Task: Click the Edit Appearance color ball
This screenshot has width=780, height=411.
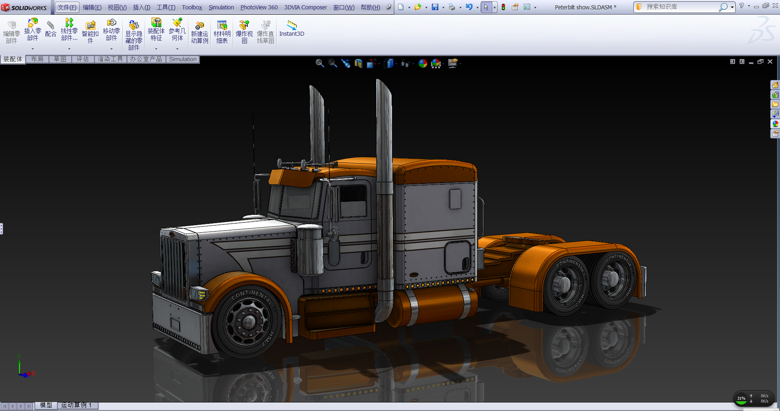Action: point(423,63)
